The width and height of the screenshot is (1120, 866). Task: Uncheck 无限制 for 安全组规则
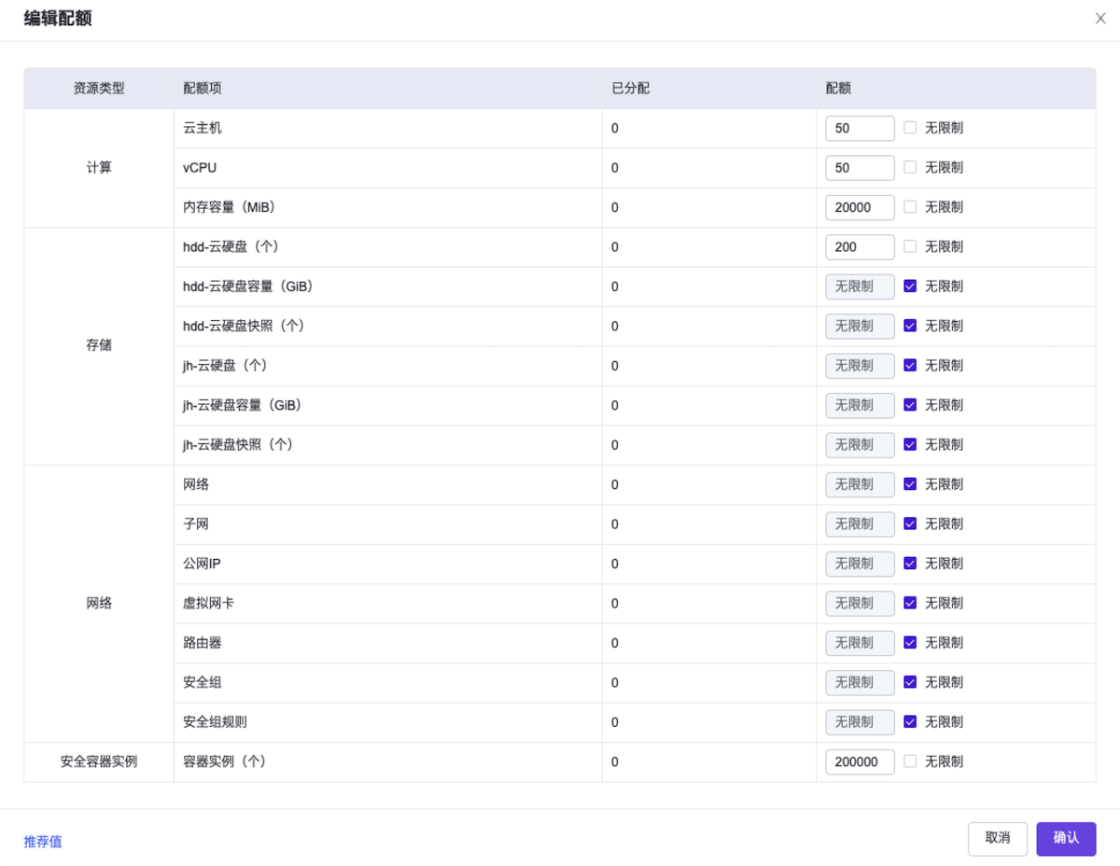(910, 721)
